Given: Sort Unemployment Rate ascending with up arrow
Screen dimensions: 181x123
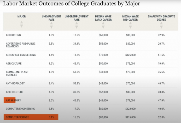Looking at the screenshot, I should 51,23.
